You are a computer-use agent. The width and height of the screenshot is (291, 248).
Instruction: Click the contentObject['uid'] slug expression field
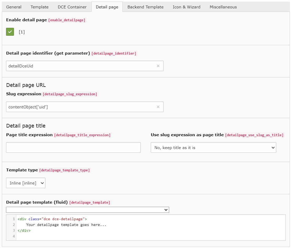click(x=79, y=107)
